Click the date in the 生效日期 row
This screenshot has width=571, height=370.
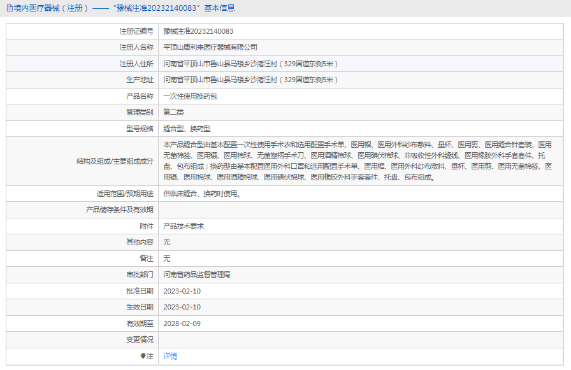coord(182,308)
